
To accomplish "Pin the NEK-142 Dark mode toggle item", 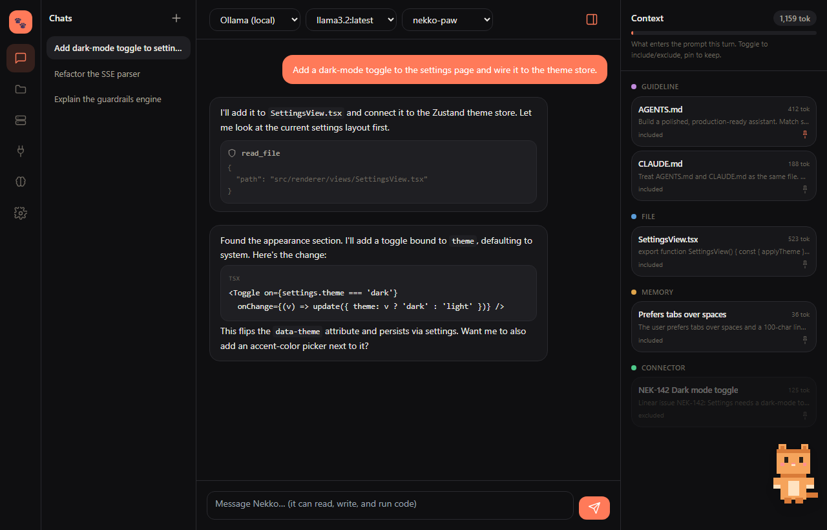I will pos(805,415).
